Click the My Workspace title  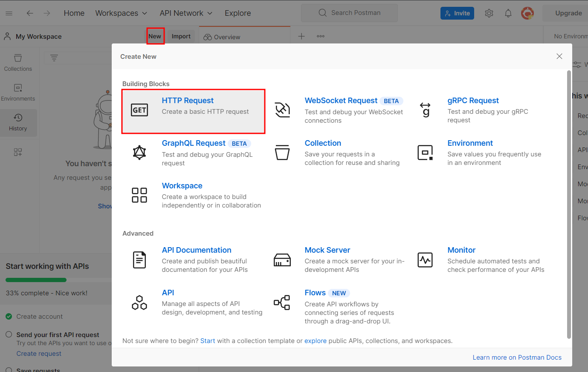pos(38,37)
